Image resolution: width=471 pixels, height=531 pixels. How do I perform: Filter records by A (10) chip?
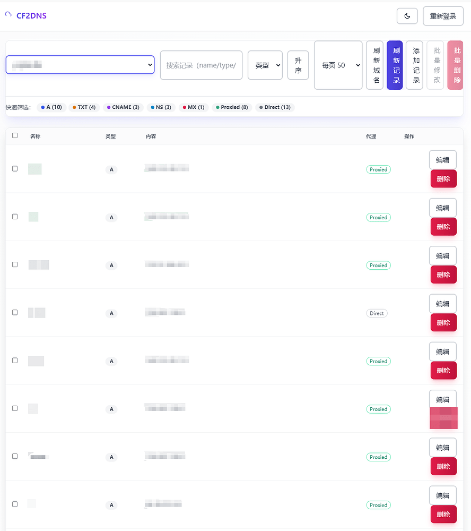51,107
